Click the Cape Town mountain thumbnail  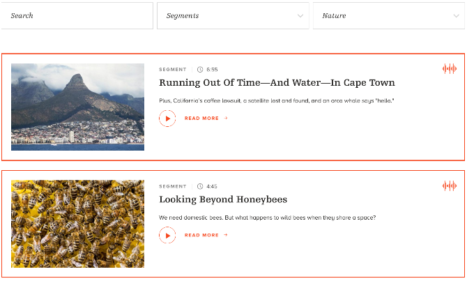tap(78, 107)
